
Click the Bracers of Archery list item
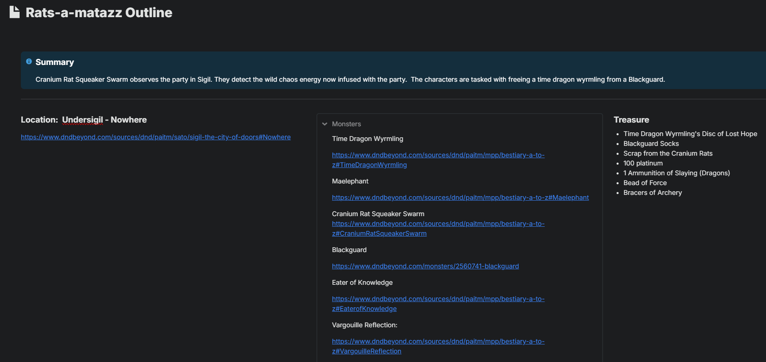tap(652, 193)
